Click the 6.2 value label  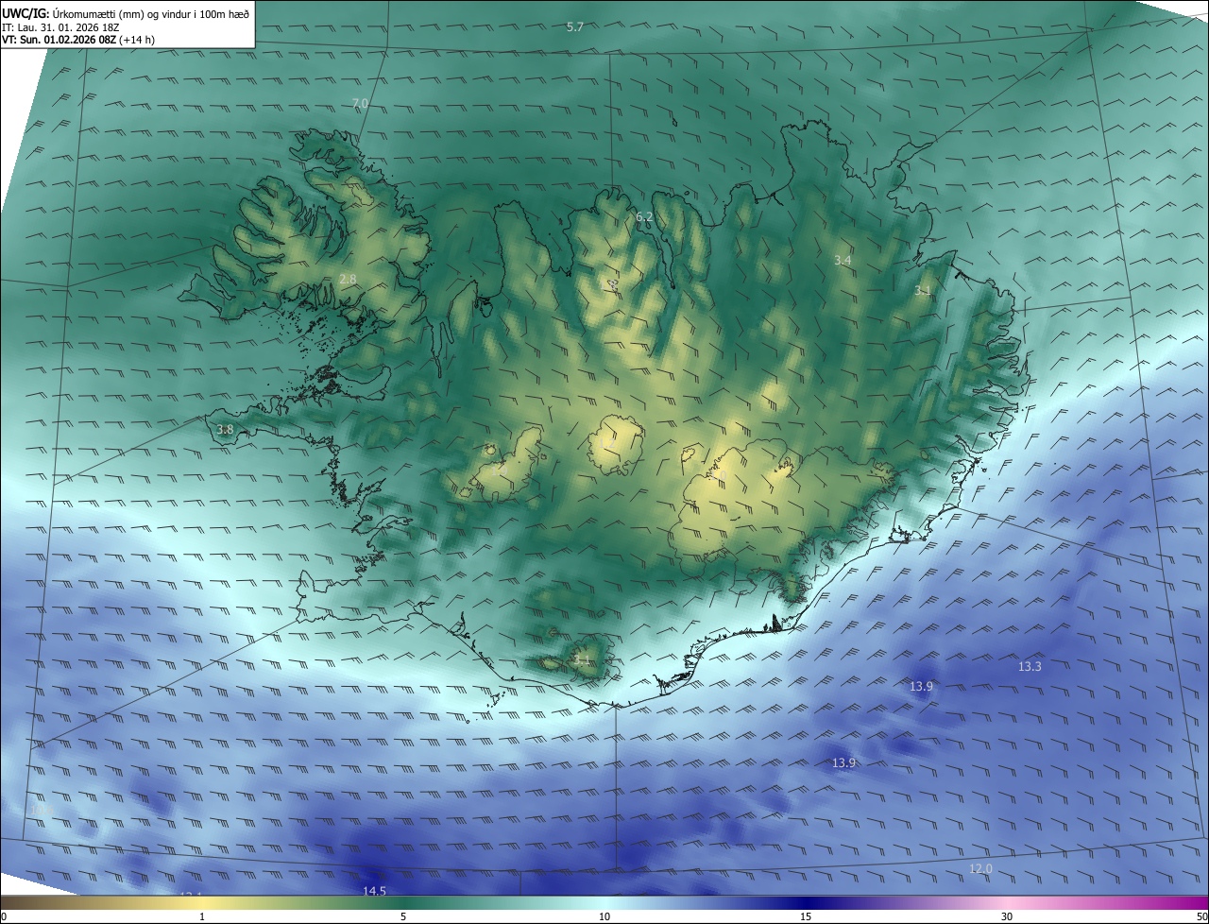644,216
